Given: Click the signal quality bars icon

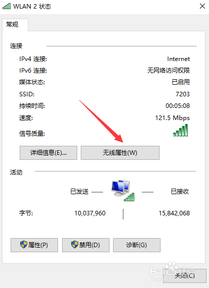Looking at the screenshot, I should coord(181,130).
